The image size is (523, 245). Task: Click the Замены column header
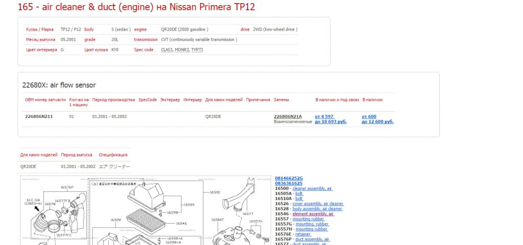tap(281, 100)
